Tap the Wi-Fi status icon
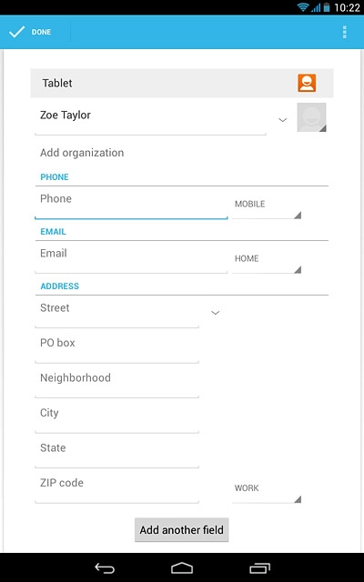This screenshot has width=364, height=582. [x=303, y=7]
